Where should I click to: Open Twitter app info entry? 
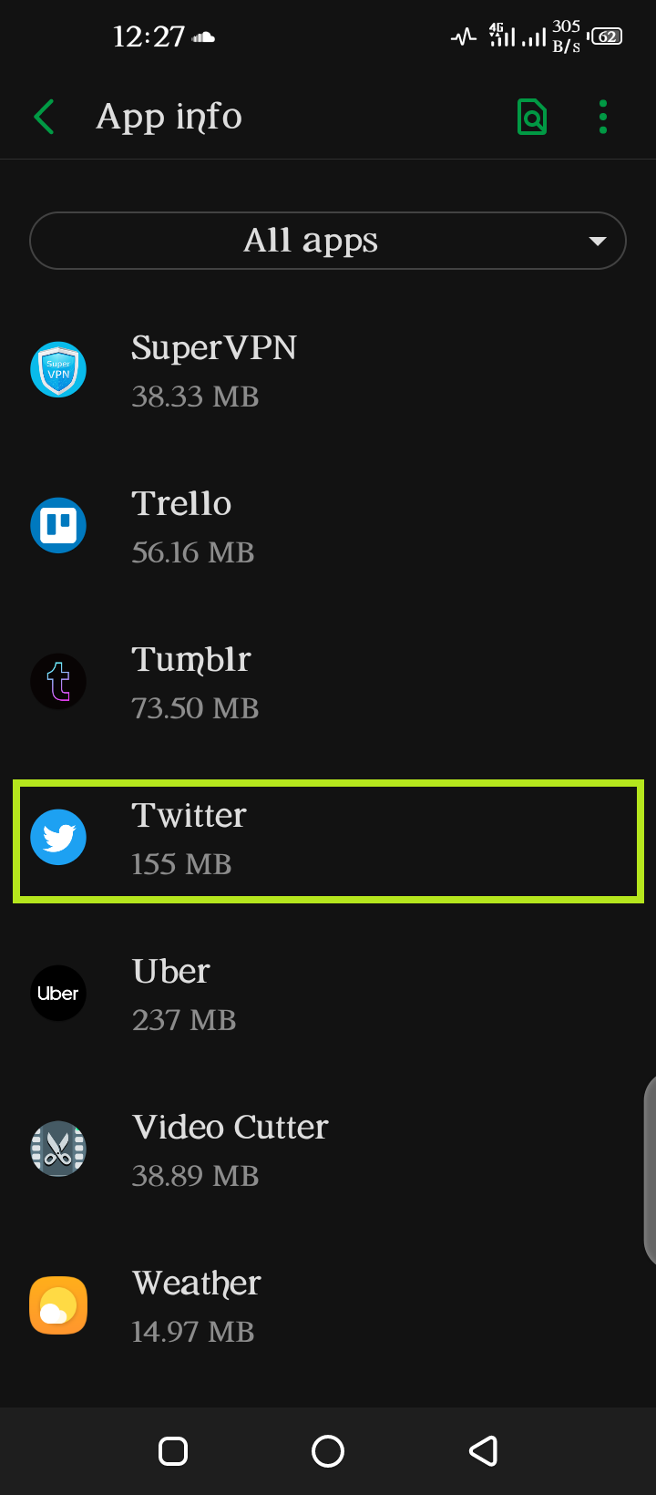click(328, 840)
